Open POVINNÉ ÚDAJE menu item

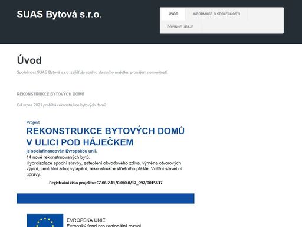(180, 27)
